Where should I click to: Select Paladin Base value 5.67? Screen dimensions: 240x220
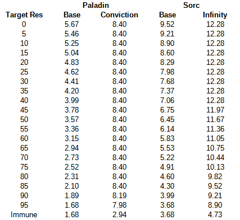point(72,24)
